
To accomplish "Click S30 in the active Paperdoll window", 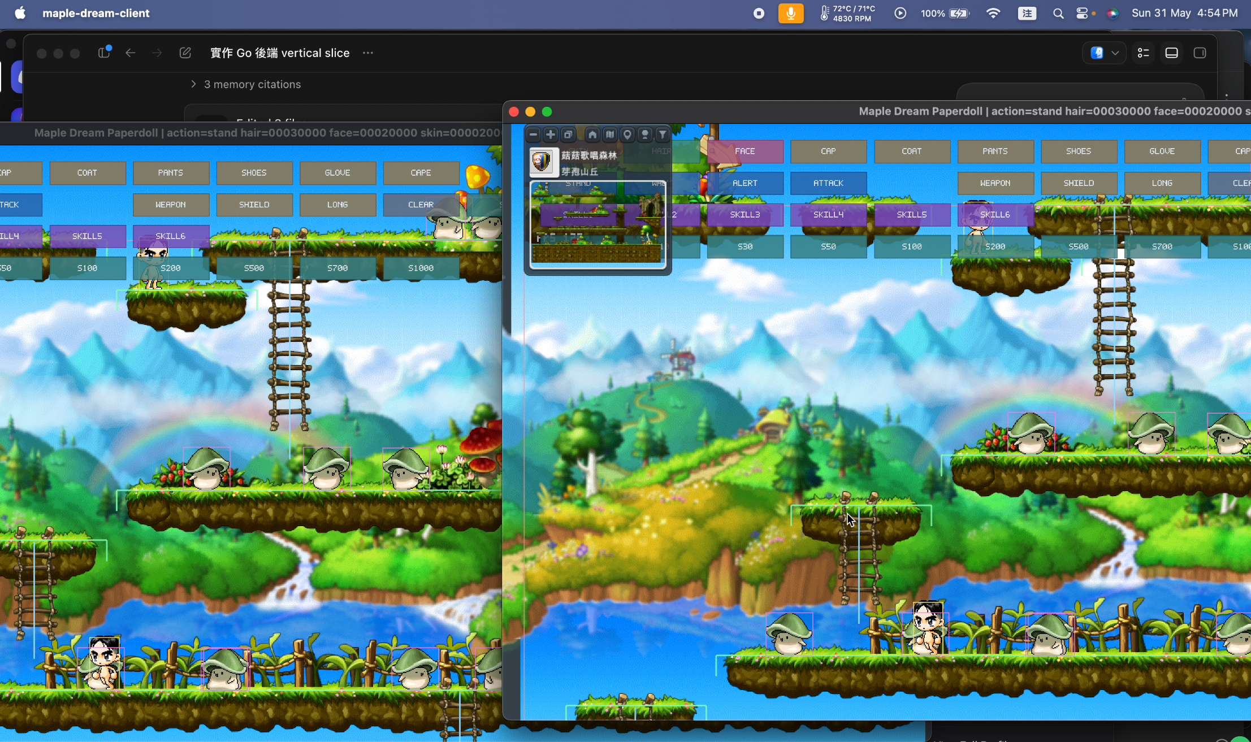I will coord(745,247).
